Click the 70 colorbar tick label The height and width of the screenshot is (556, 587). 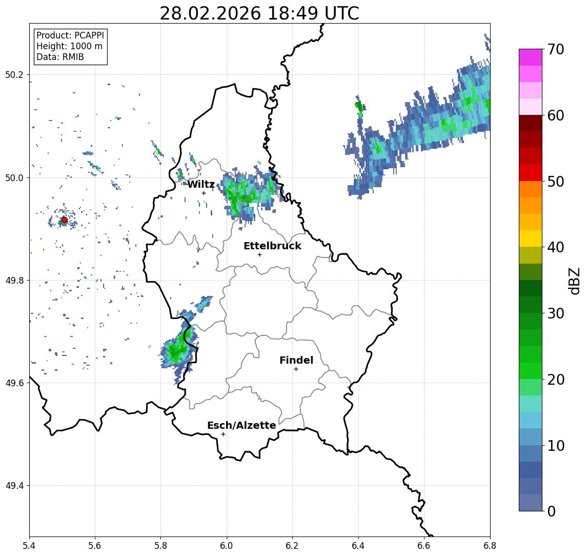(556, 49)
